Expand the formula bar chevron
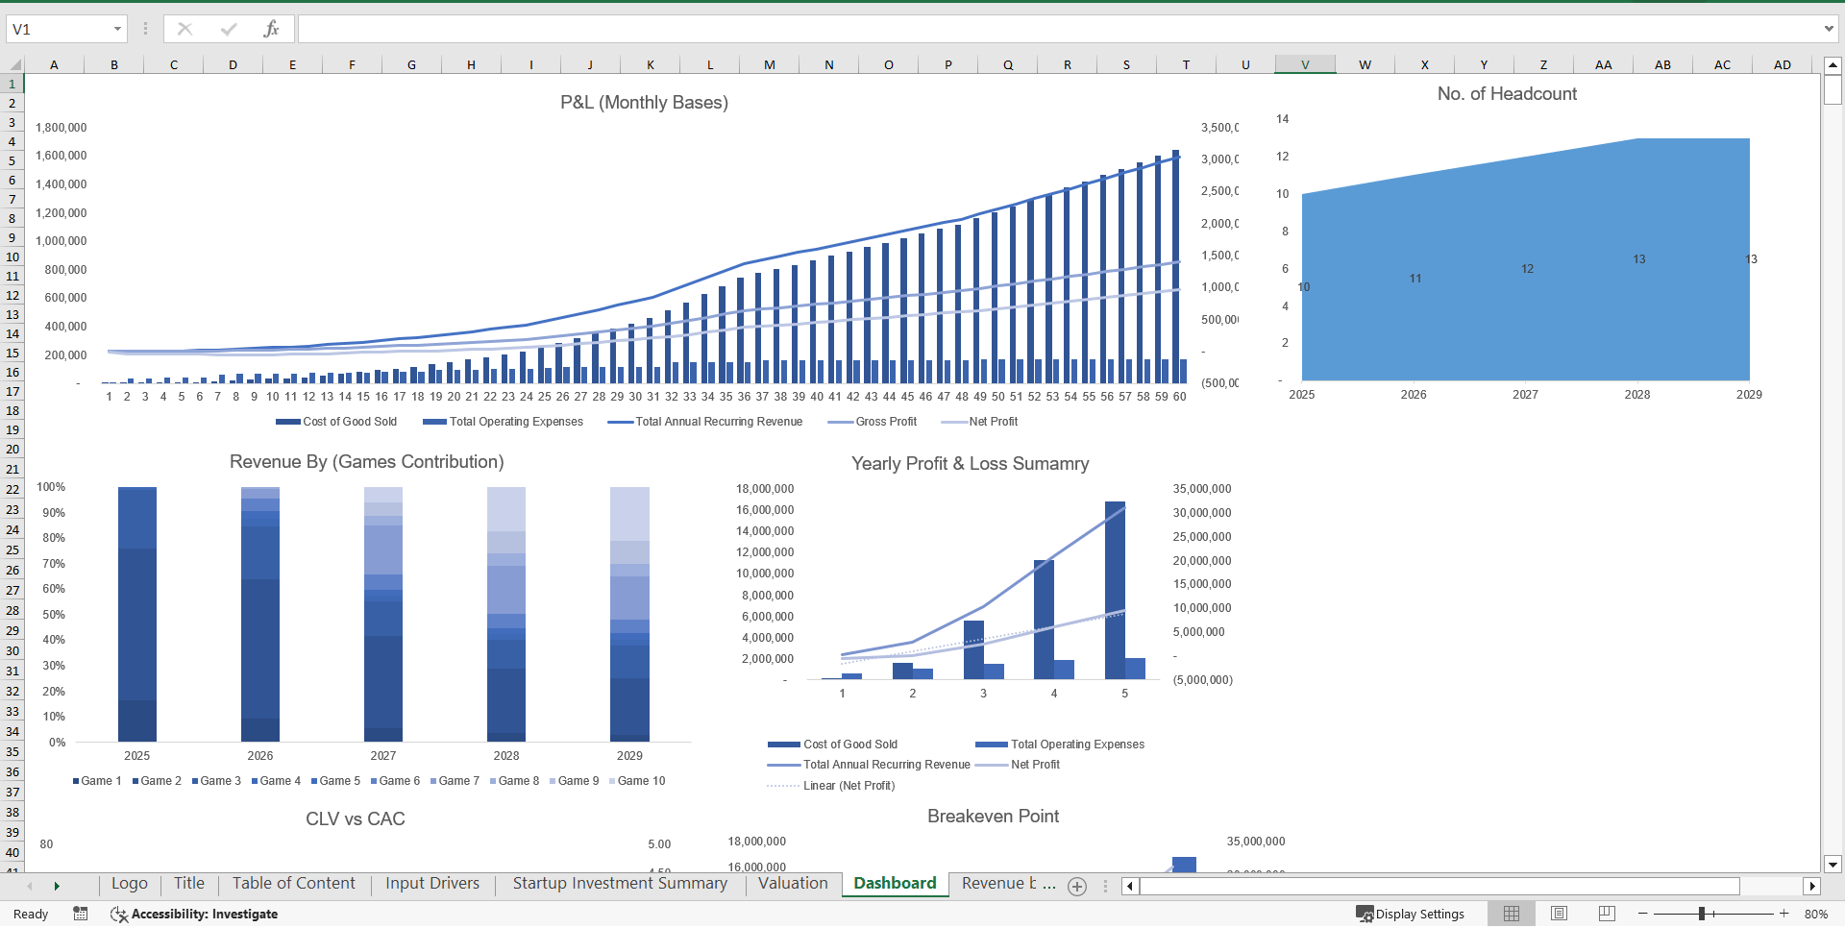This screenshot has height=928, width=1845. [1829, 29]
